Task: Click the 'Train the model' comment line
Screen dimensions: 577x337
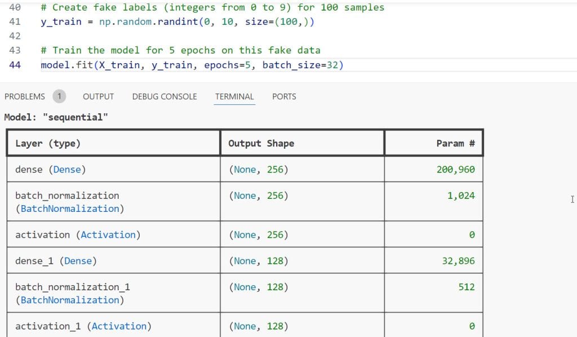Action: tap(181, 50)
